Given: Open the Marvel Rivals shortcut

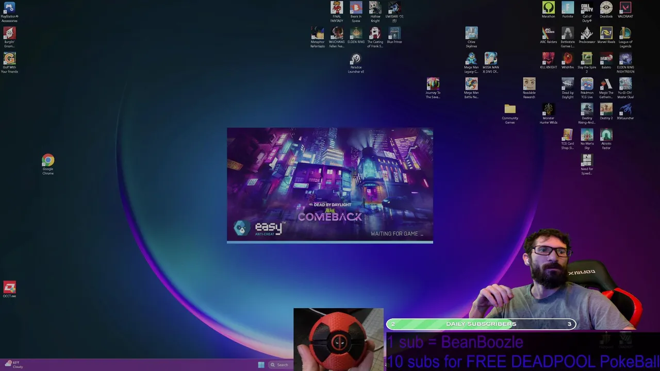Looking at the screenshot, I should [x=606, y=36].
